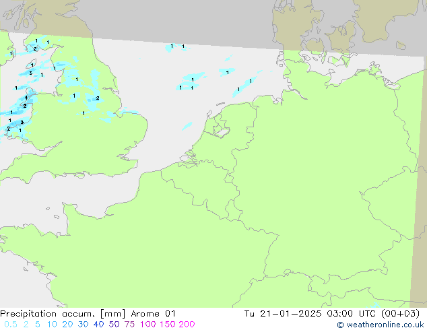
Task: Click the legend value 5 in the color scale
Action: (38, 325)
